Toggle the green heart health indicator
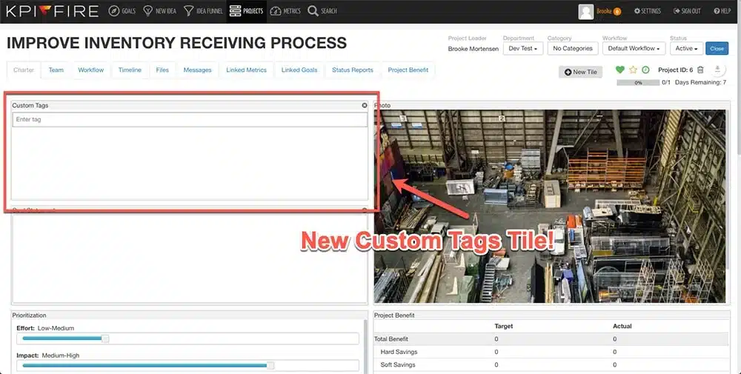Viewport: 741px width, 374px height. click(x=619, y=70)
